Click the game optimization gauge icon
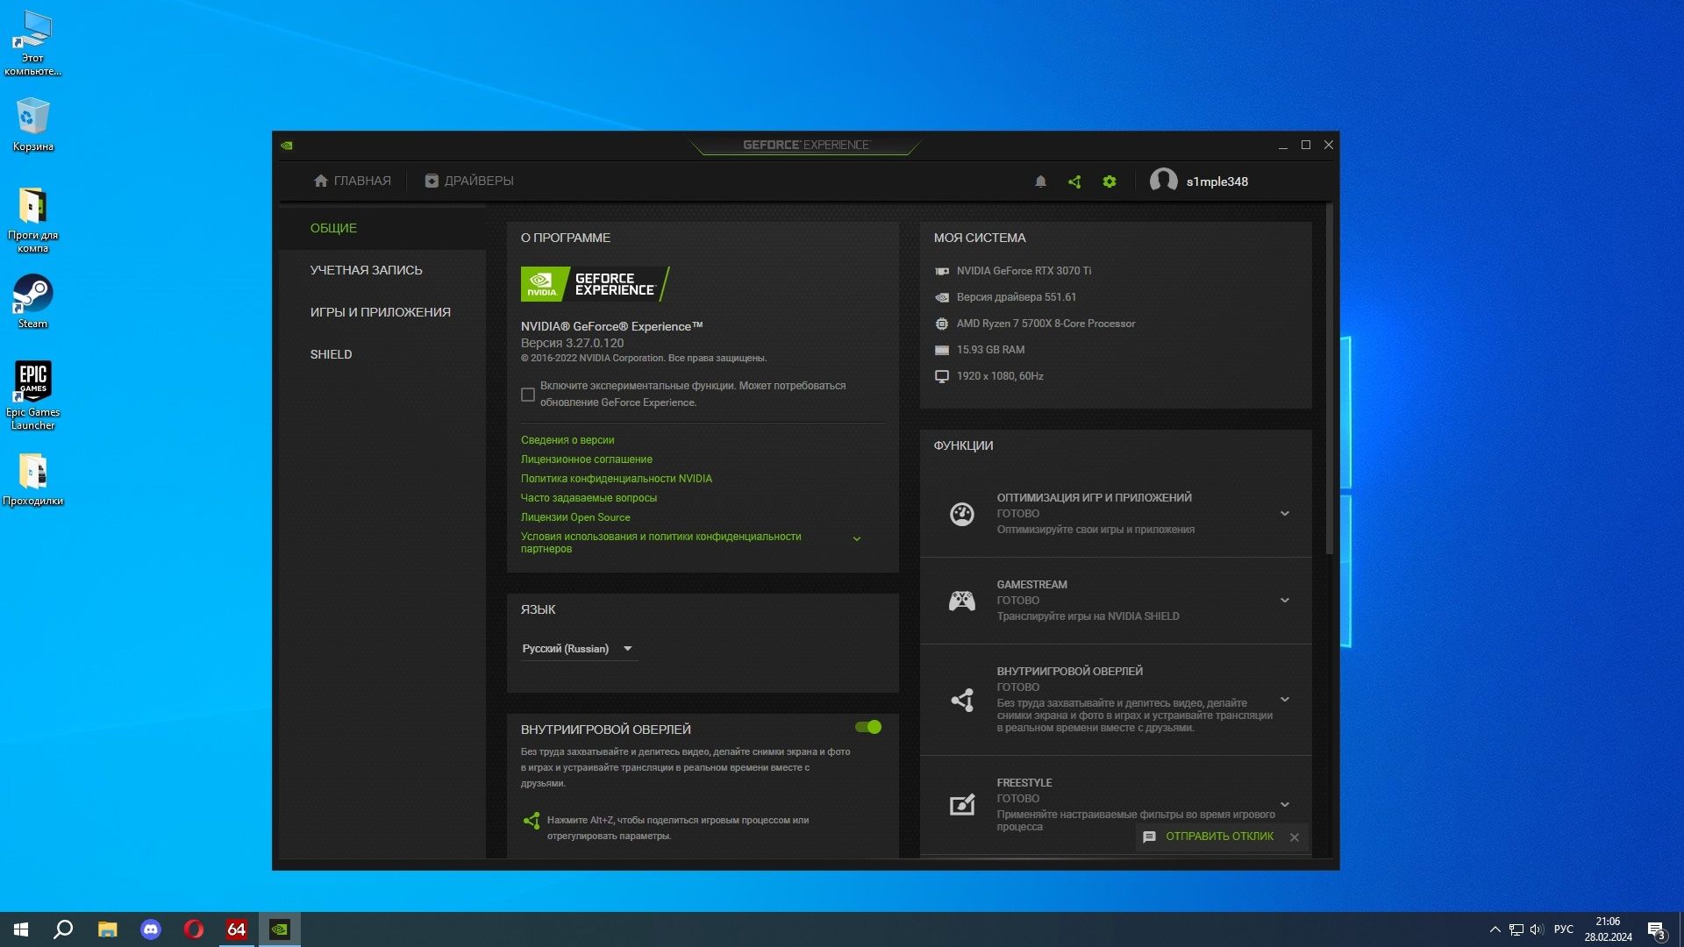Viewport: 1684px width, 947px height. pyautogui.click(x=962, y=514)
